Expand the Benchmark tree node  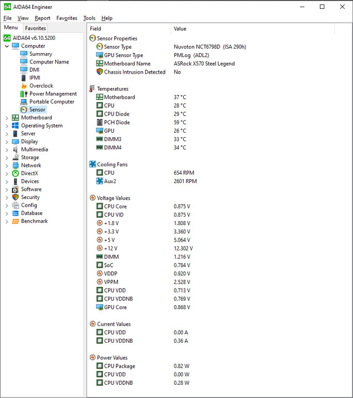click(7, 221)
